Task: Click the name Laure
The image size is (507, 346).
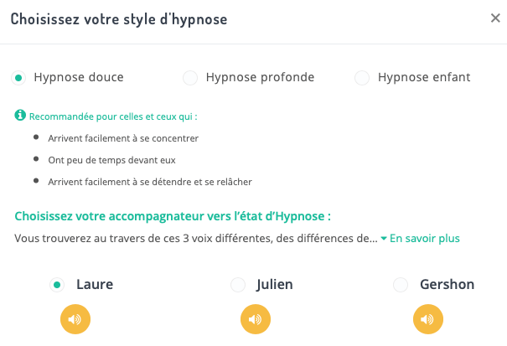Action: tap(95, 285)
